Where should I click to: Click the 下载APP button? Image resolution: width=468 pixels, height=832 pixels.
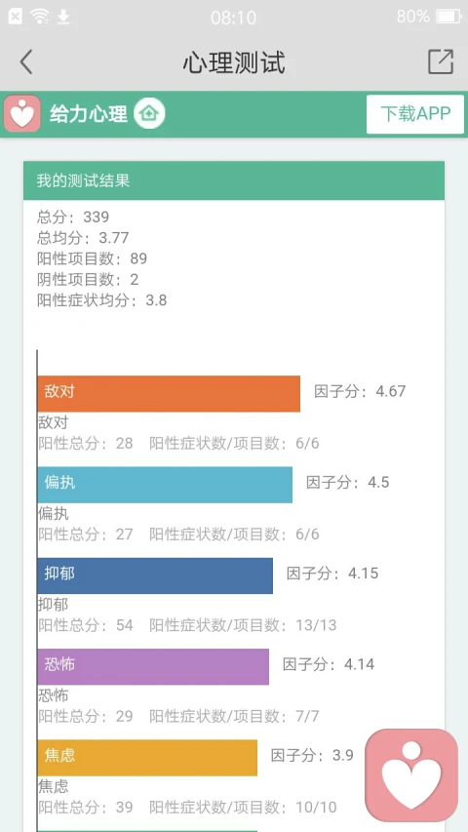coord(415,114)
